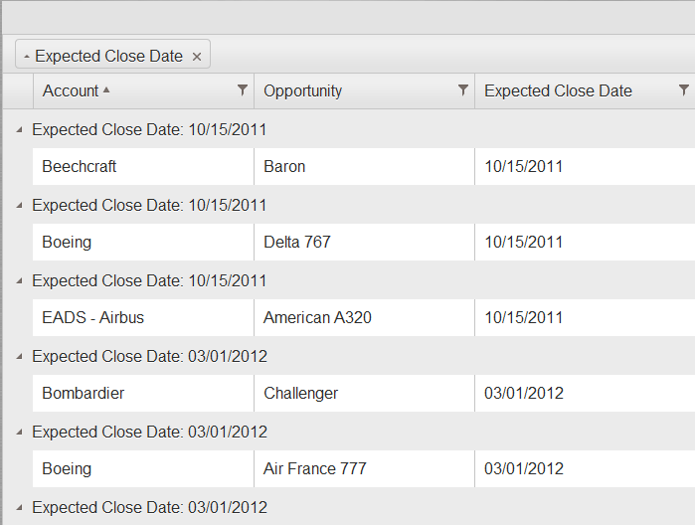Collapse the group containing the Delta 767 row
Viewport: 695px width, 525px height.
click(19, 205)
